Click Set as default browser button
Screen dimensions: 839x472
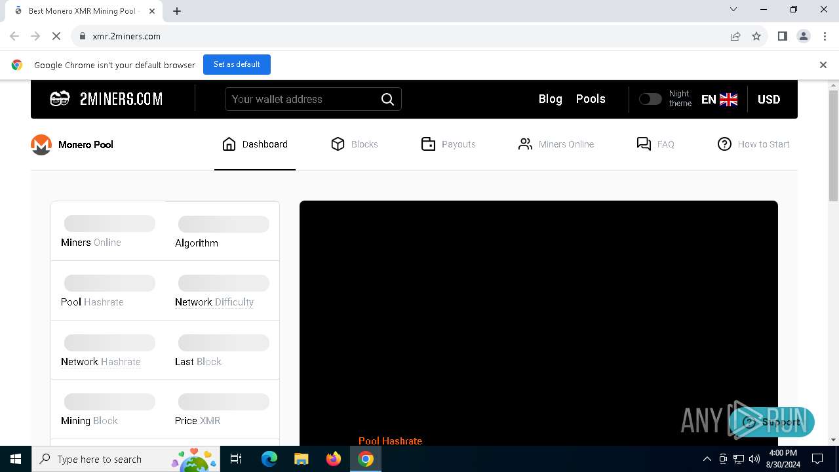click(237, 64)
